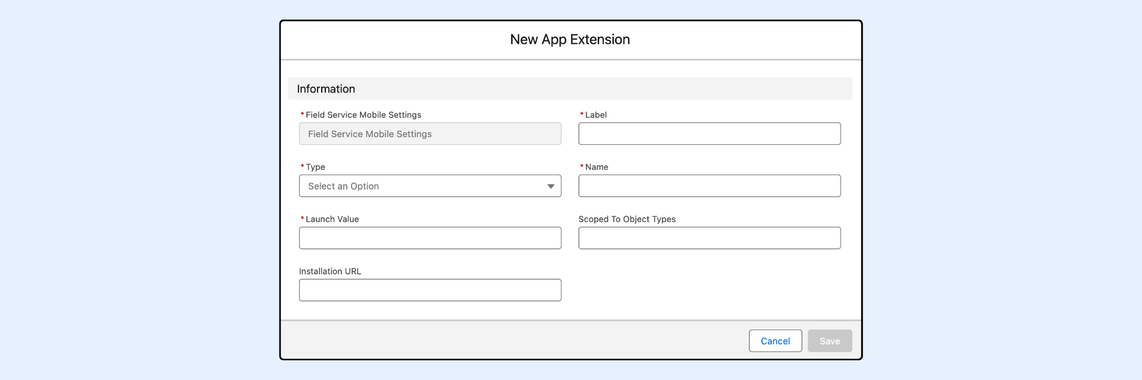Click the Information section header
This screenshot has height=380, width=1142.
pyautogui.click(x=326, y=89)
